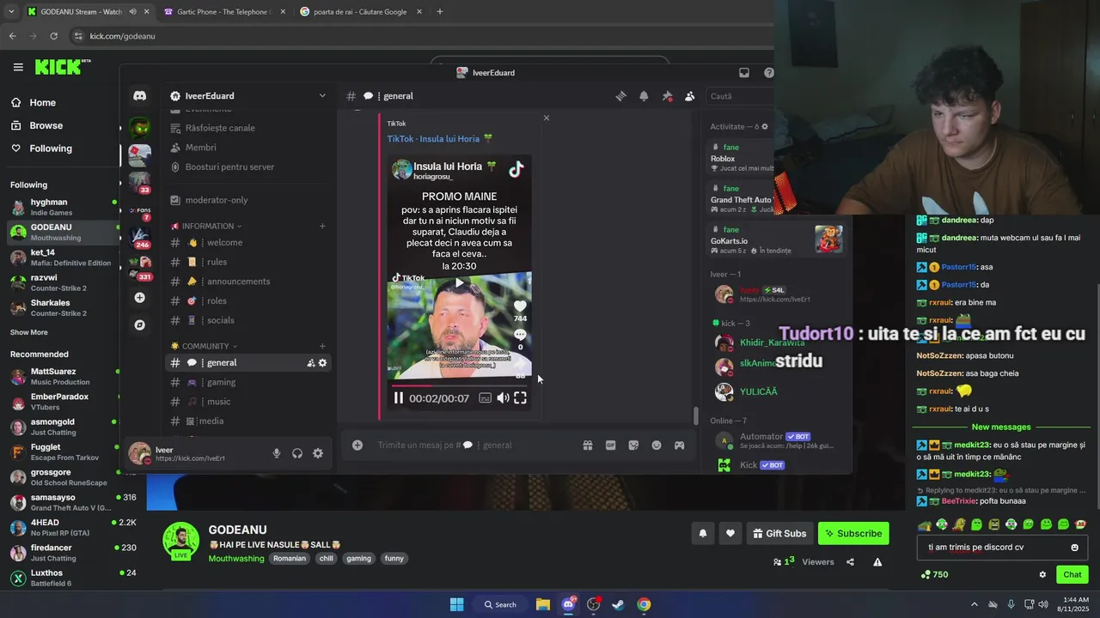Screen dimensions: 1100x618
Task: Pause the TikTok video embed
Action: pos(399,397)
